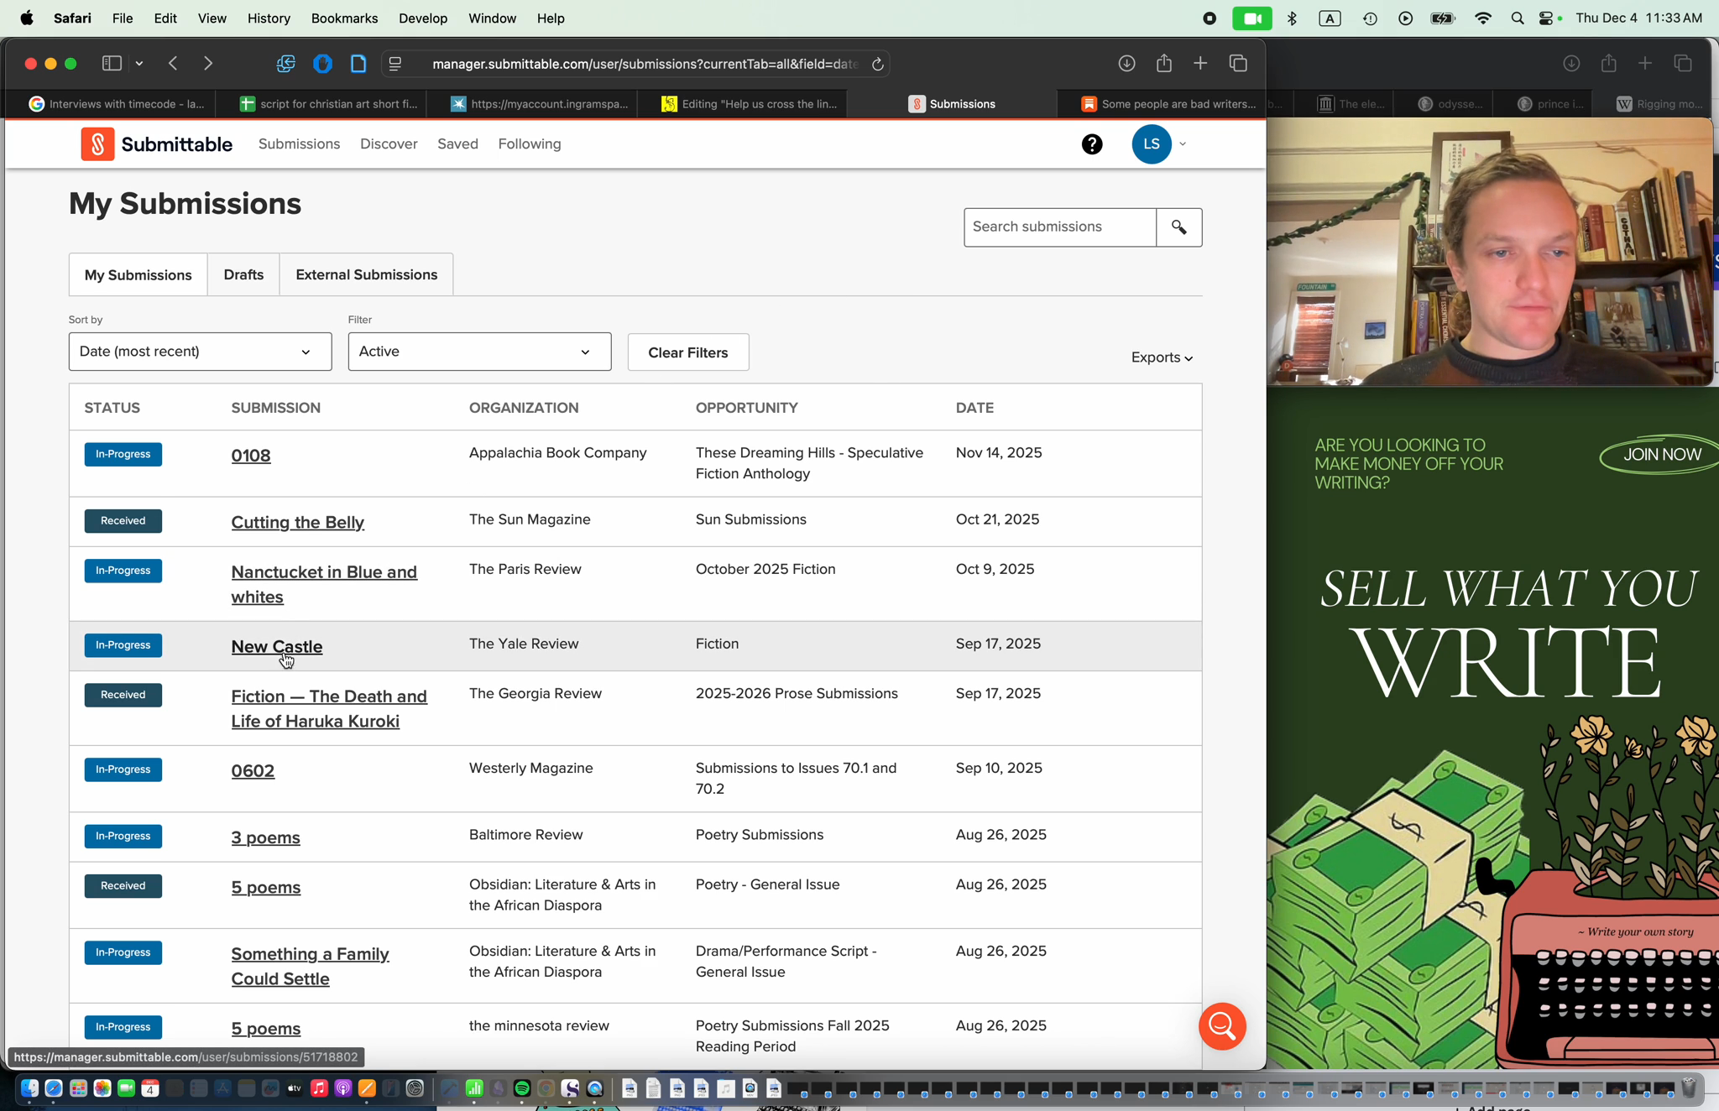Toggle the Safari sidebar button

click(x=112, y=64)
